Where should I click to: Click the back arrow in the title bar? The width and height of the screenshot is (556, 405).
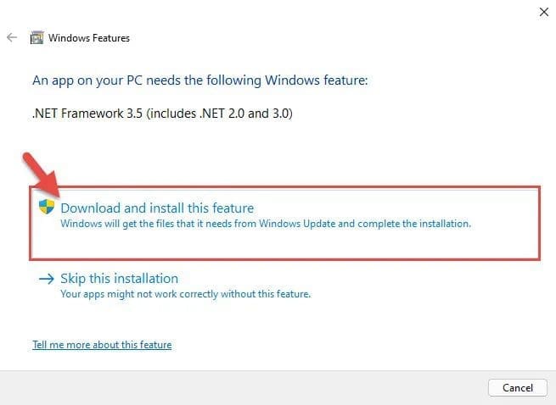[12, 38]
